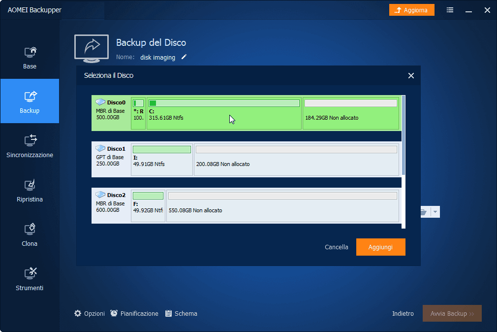Go to the Ripristina section
Viewport: 497px width, 332px height.
click(30, 191)
